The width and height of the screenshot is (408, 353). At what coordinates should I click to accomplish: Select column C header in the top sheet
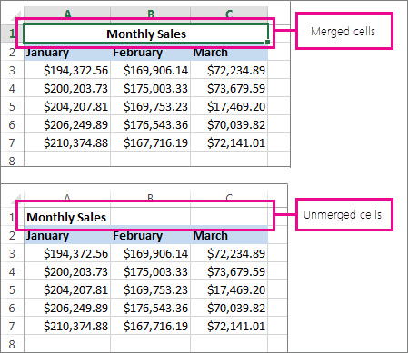click(229, 14)
